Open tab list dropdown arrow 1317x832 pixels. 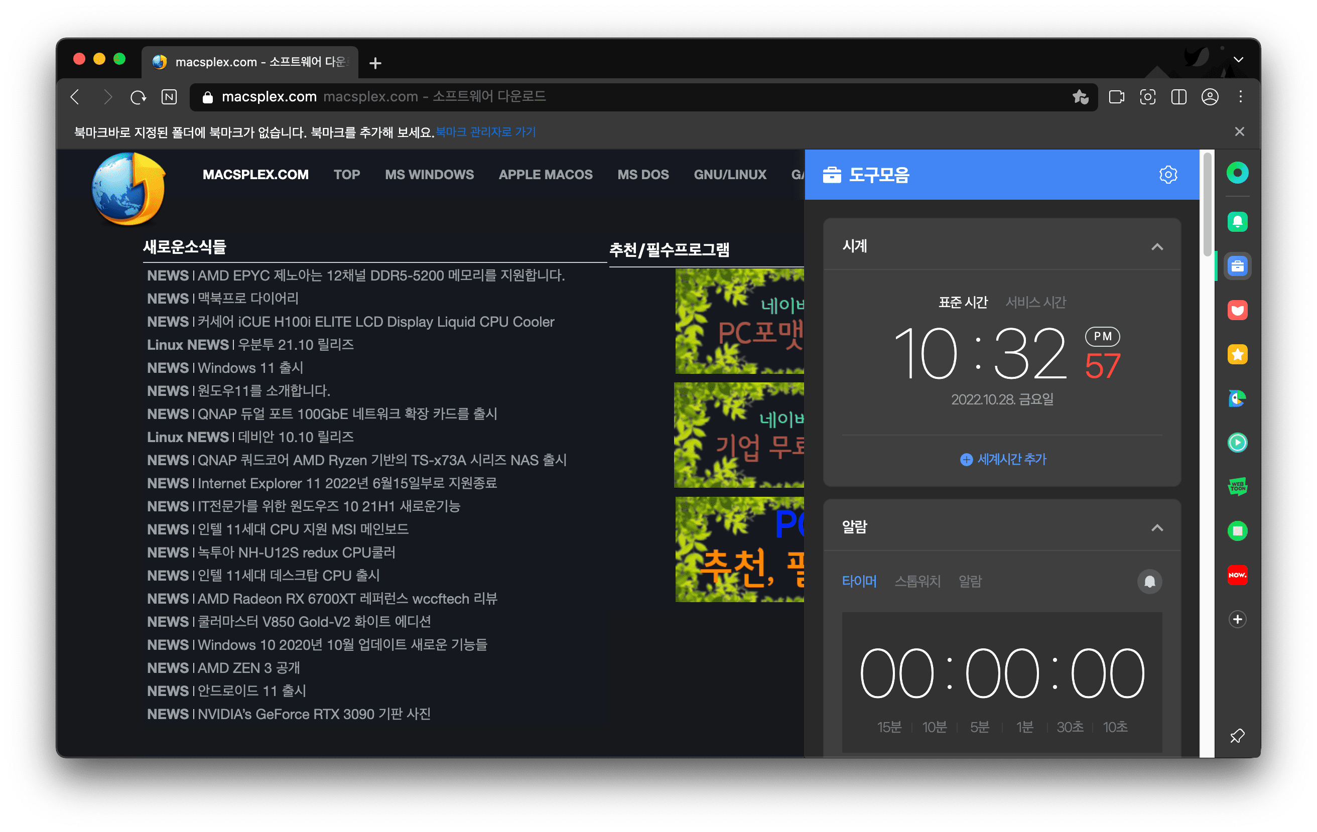coord(1239,59)
